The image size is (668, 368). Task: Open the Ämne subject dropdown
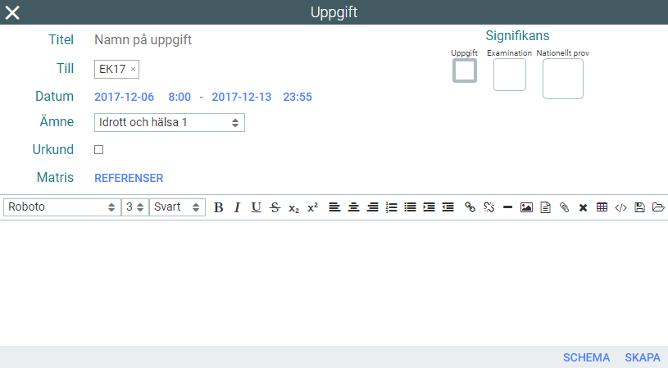coord(170,122)
